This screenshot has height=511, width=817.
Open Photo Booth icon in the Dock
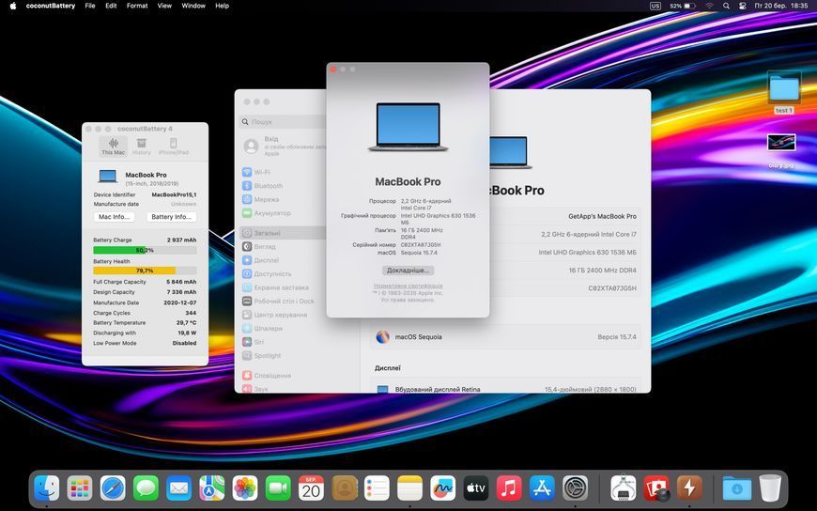point(656,488)
